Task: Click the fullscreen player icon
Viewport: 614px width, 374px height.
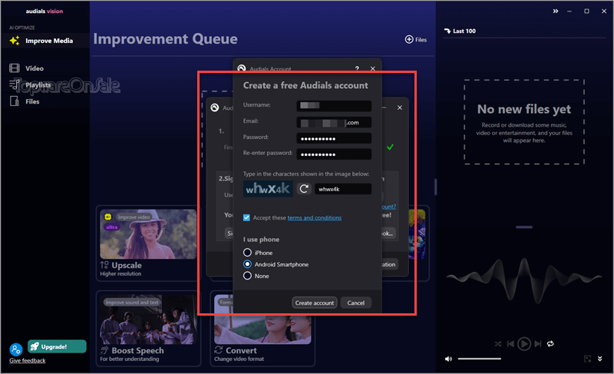Action: (587, 359)
